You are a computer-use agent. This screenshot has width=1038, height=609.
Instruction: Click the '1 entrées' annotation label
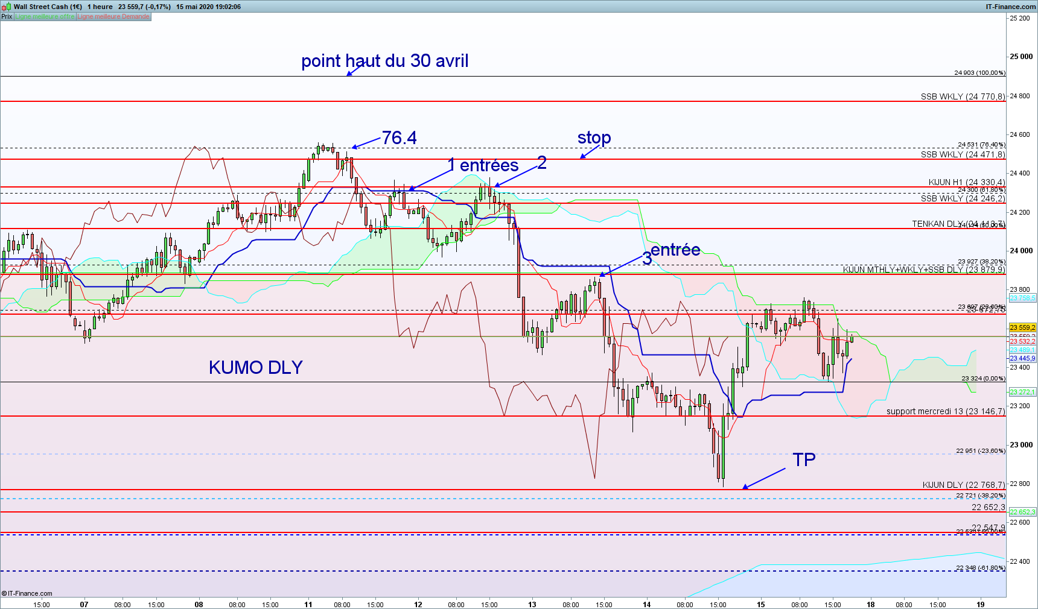click(483, 165)
